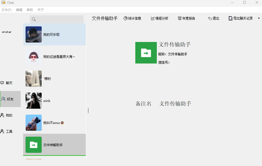This screenshot has height=166, width=262.
Task: Switch to the 聊天 tab
Action: tap(10, 83)
